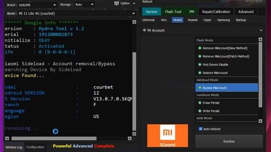Click the log horizontal scroll left arrow
Image resolution: width=271 pixels, height=152 pixels.
7,138
